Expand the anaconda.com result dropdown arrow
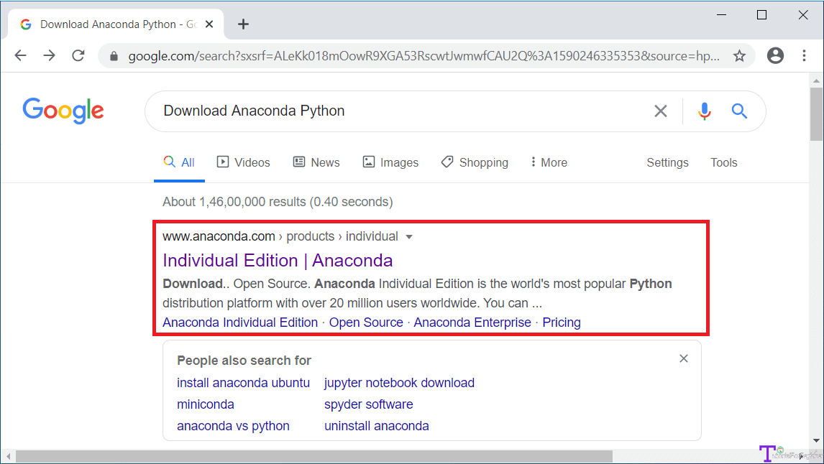Screen dimensions: 824x464 tap(409, 237)
